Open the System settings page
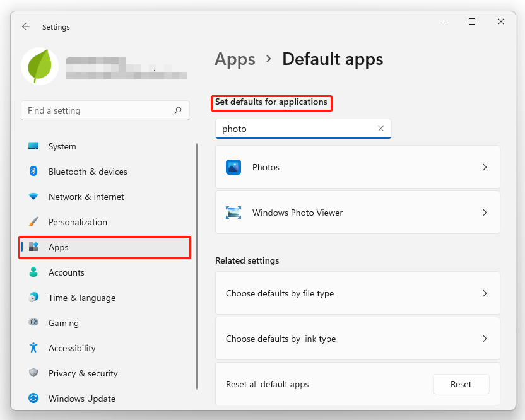 105,146
